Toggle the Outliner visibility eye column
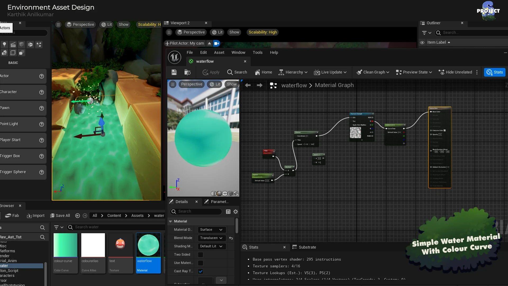Screen dimensions: 508x286 (x=422, y=42)
